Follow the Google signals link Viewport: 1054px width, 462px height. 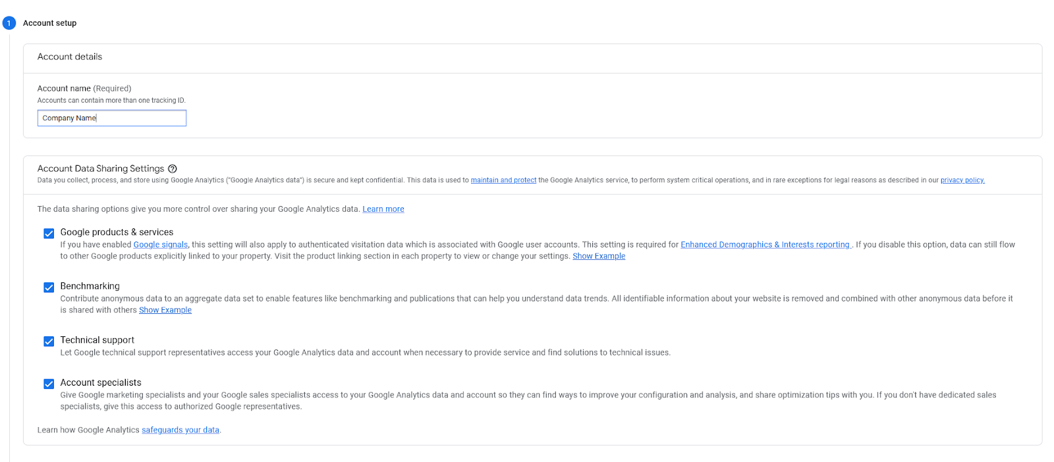[161, 245]
